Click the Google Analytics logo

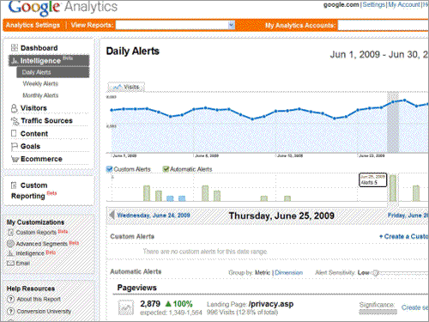(x=63, y=8)
